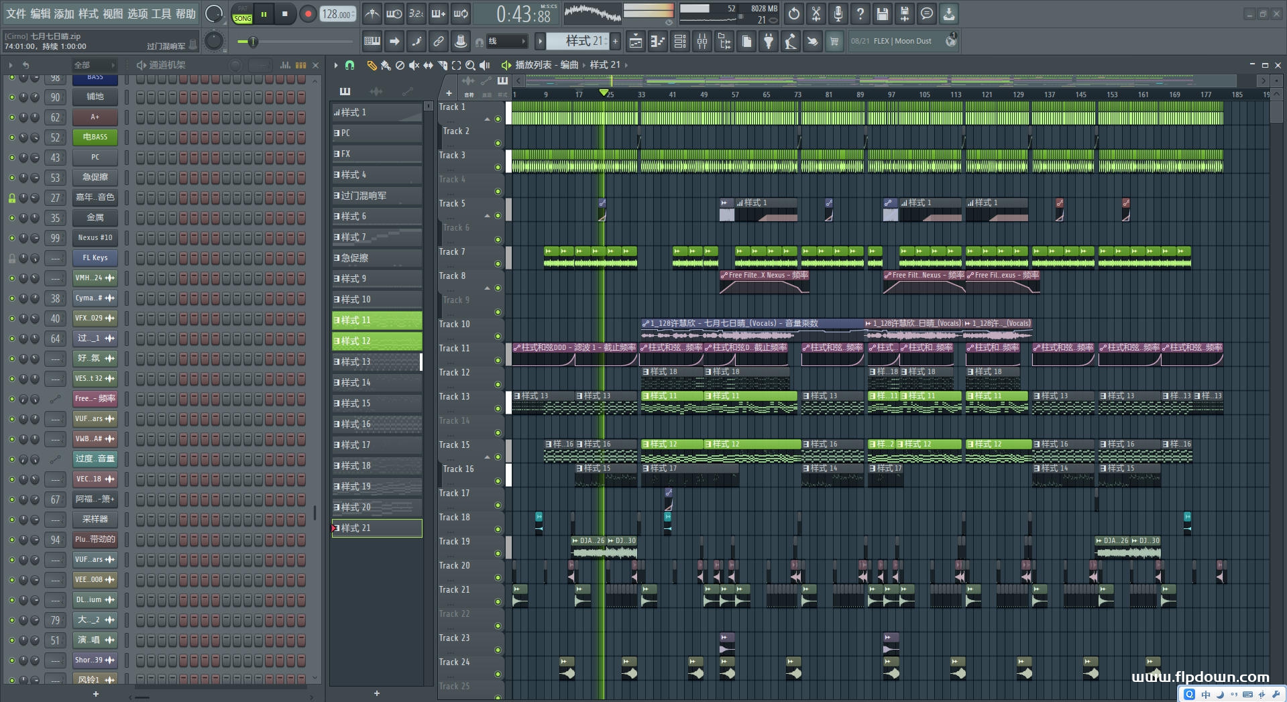Select the zoom magnifier tool in playlist

[x=470, y=65]
